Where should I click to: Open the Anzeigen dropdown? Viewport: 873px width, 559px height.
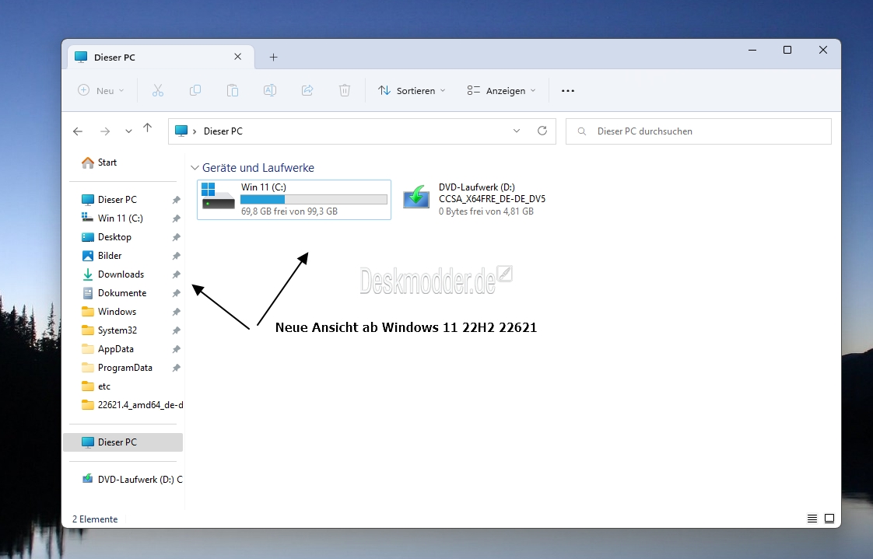pyautogui.click(x=501, y=91)
